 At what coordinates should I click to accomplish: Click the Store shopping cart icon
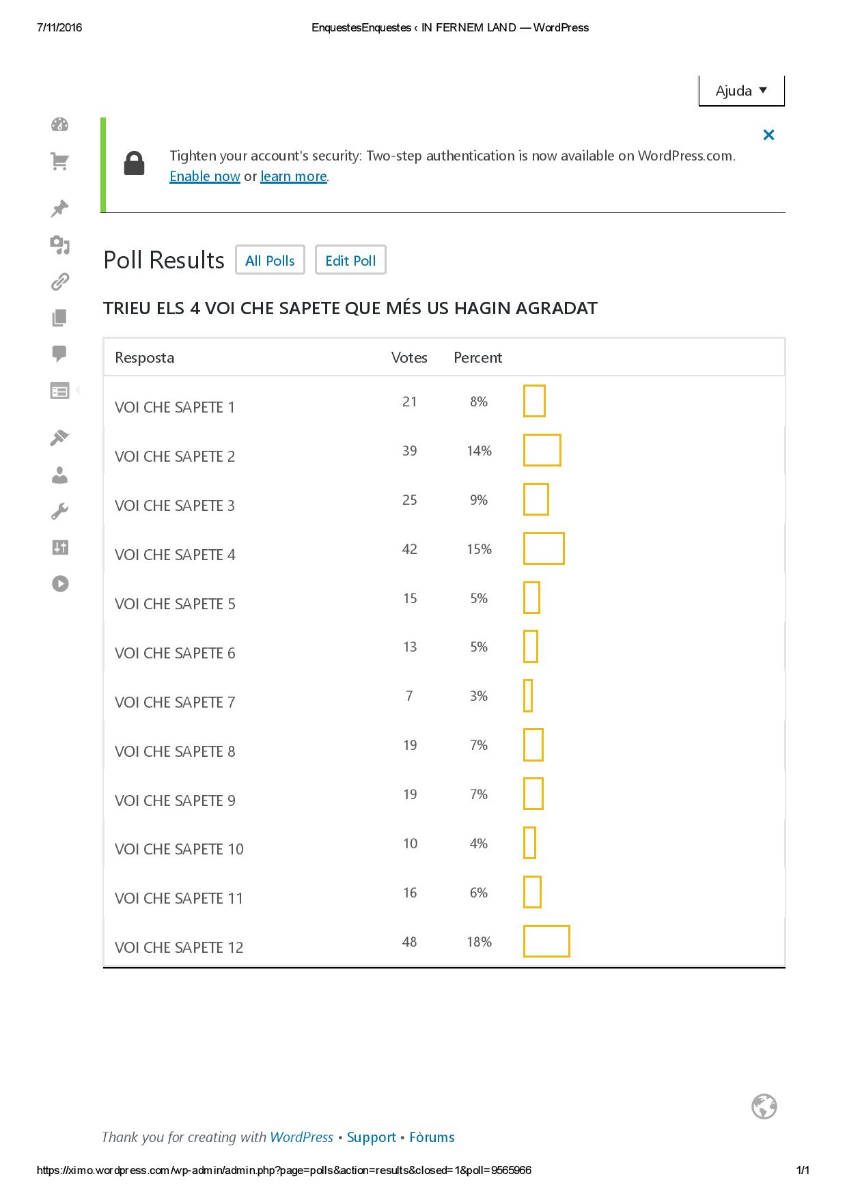[x=60, y=162]
